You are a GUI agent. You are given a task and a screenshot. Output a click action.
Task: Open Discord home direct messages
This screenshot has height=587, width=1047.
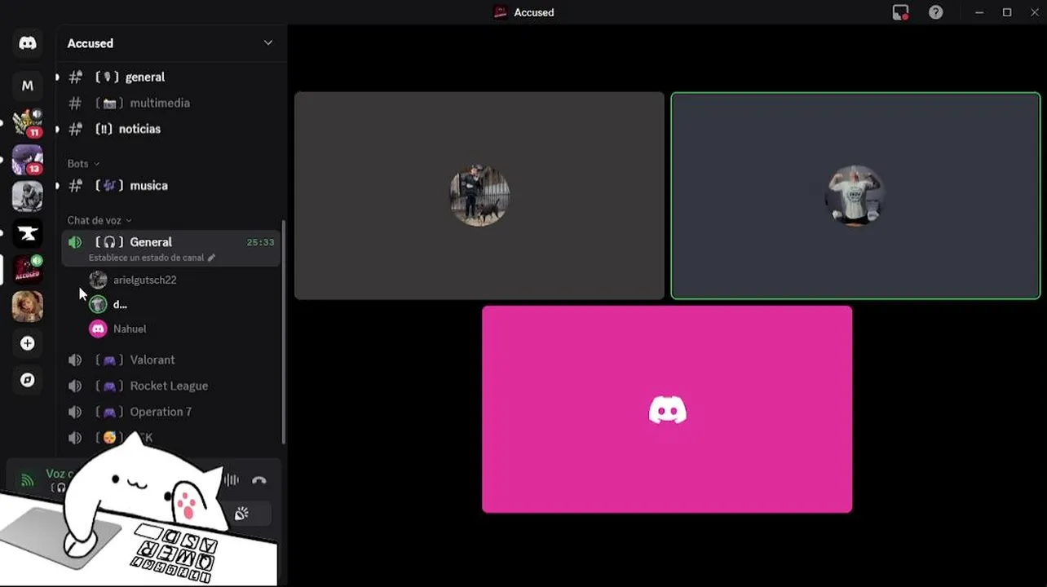[28, 43]
